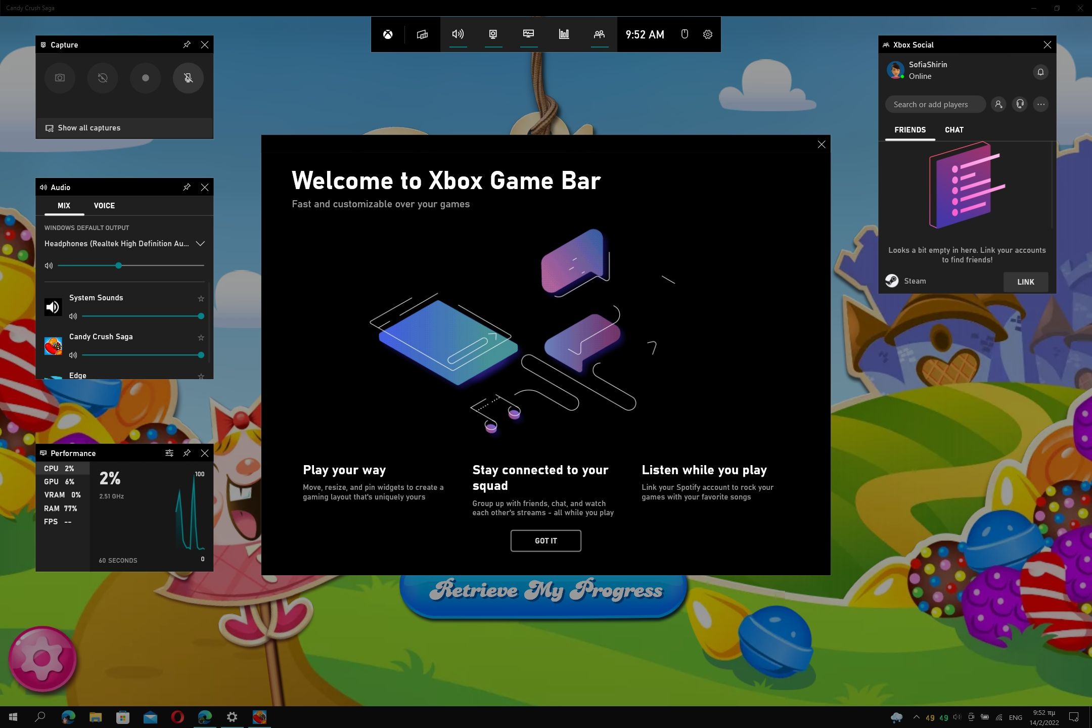
Task: Link Steam account with LINK button
Action: tap(1025, 282)
